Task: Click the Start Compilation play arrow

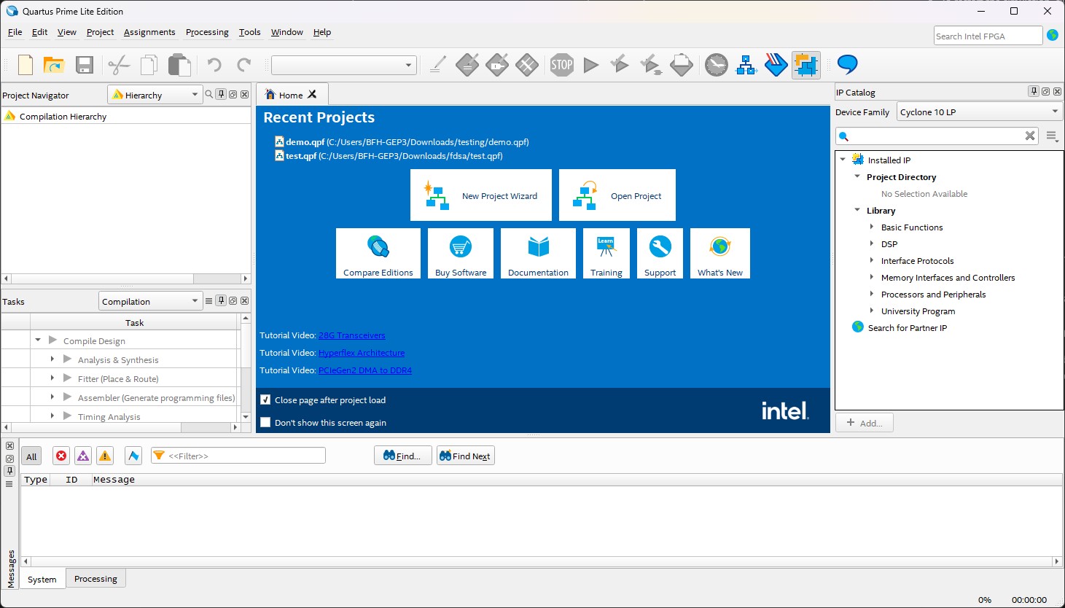Action: [591, 65]
